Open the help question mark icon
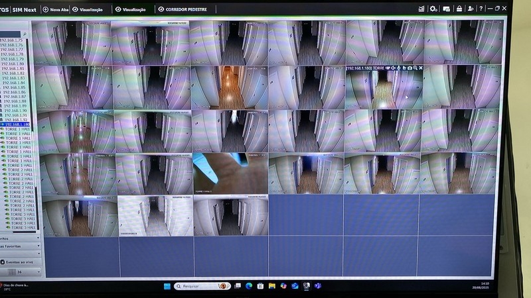 481,9
